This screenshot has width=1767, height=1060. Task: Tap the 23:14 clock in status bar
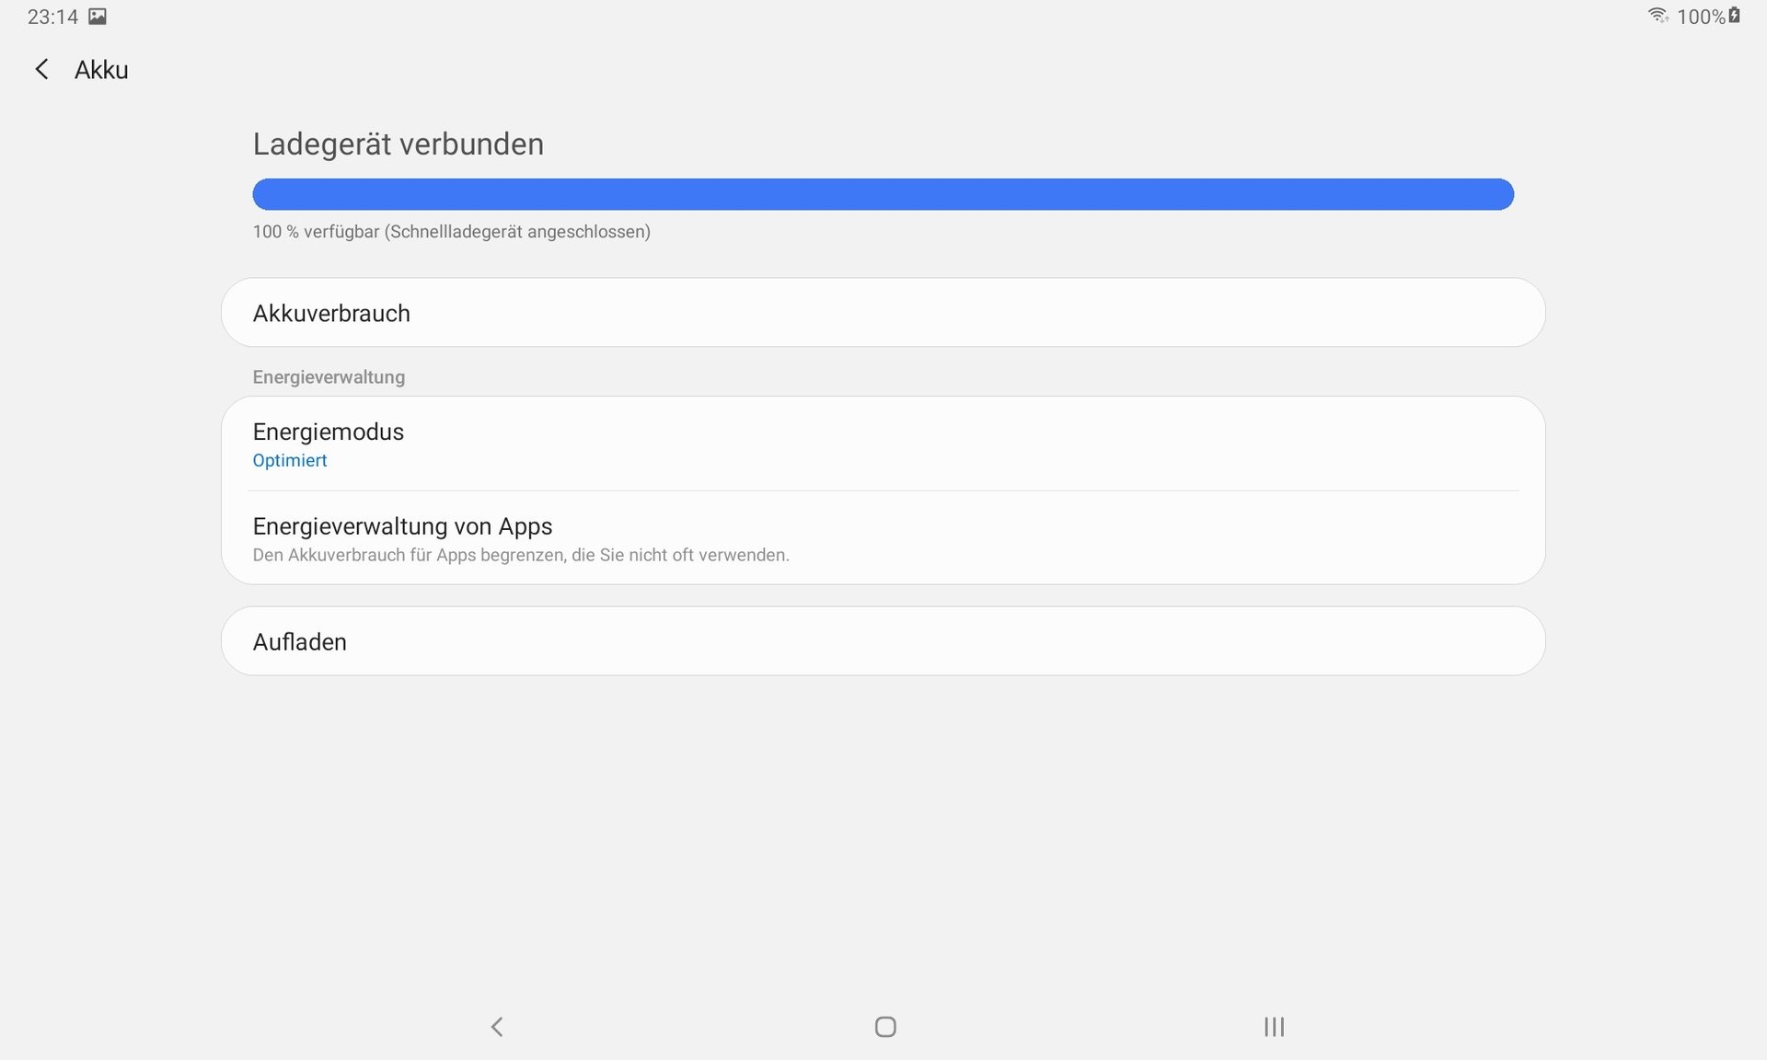pyautogui.click(x=52, y=17)
